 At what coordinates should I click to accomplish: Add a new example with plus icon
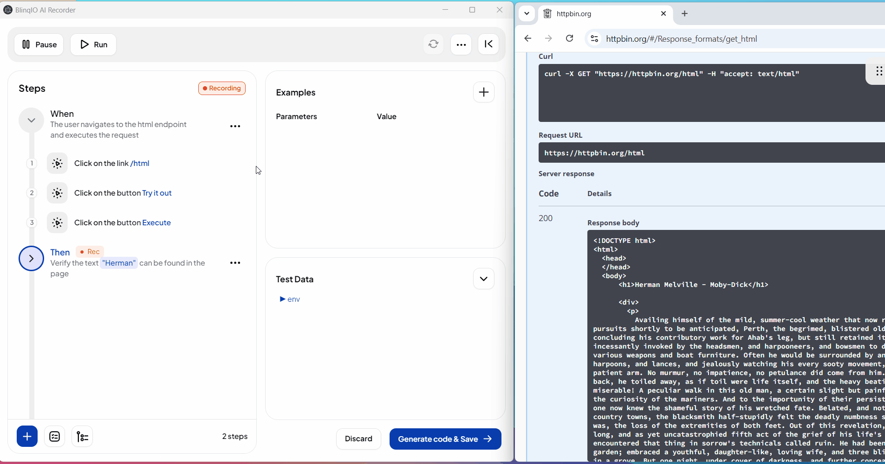click(483, 92)
